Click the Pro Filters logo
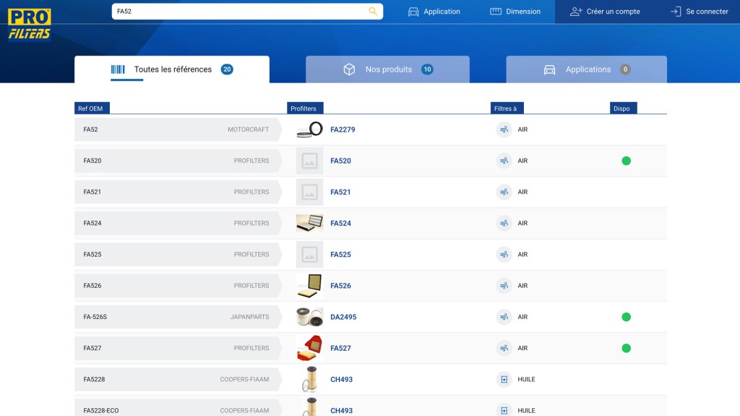 coord(29,25)
